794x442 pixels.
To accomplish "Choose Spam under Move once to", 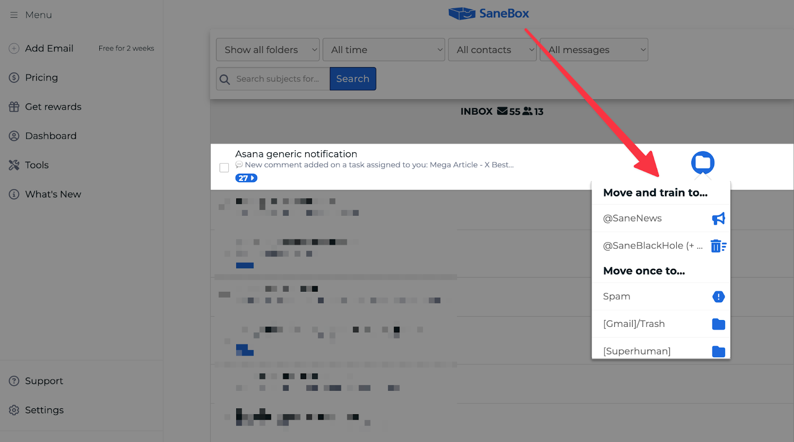I will click(x=661, y=297).
